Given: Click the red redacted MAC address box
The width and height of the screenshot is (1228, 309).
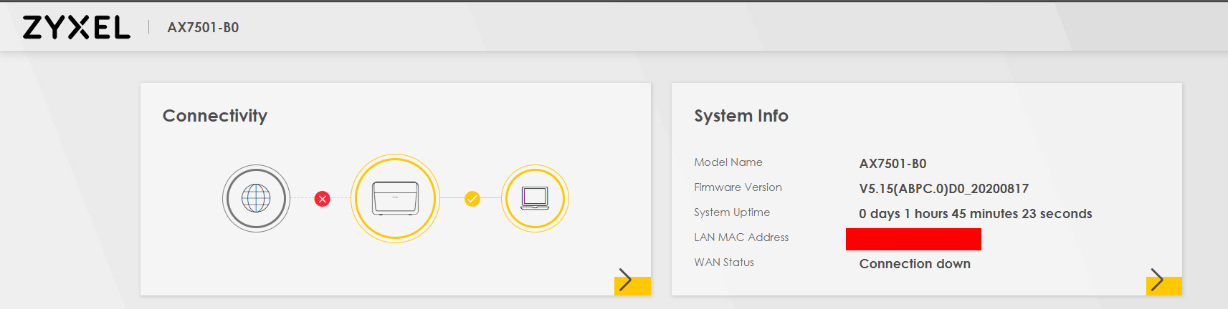Looking at the screenshot, I should tap(913, 239).
